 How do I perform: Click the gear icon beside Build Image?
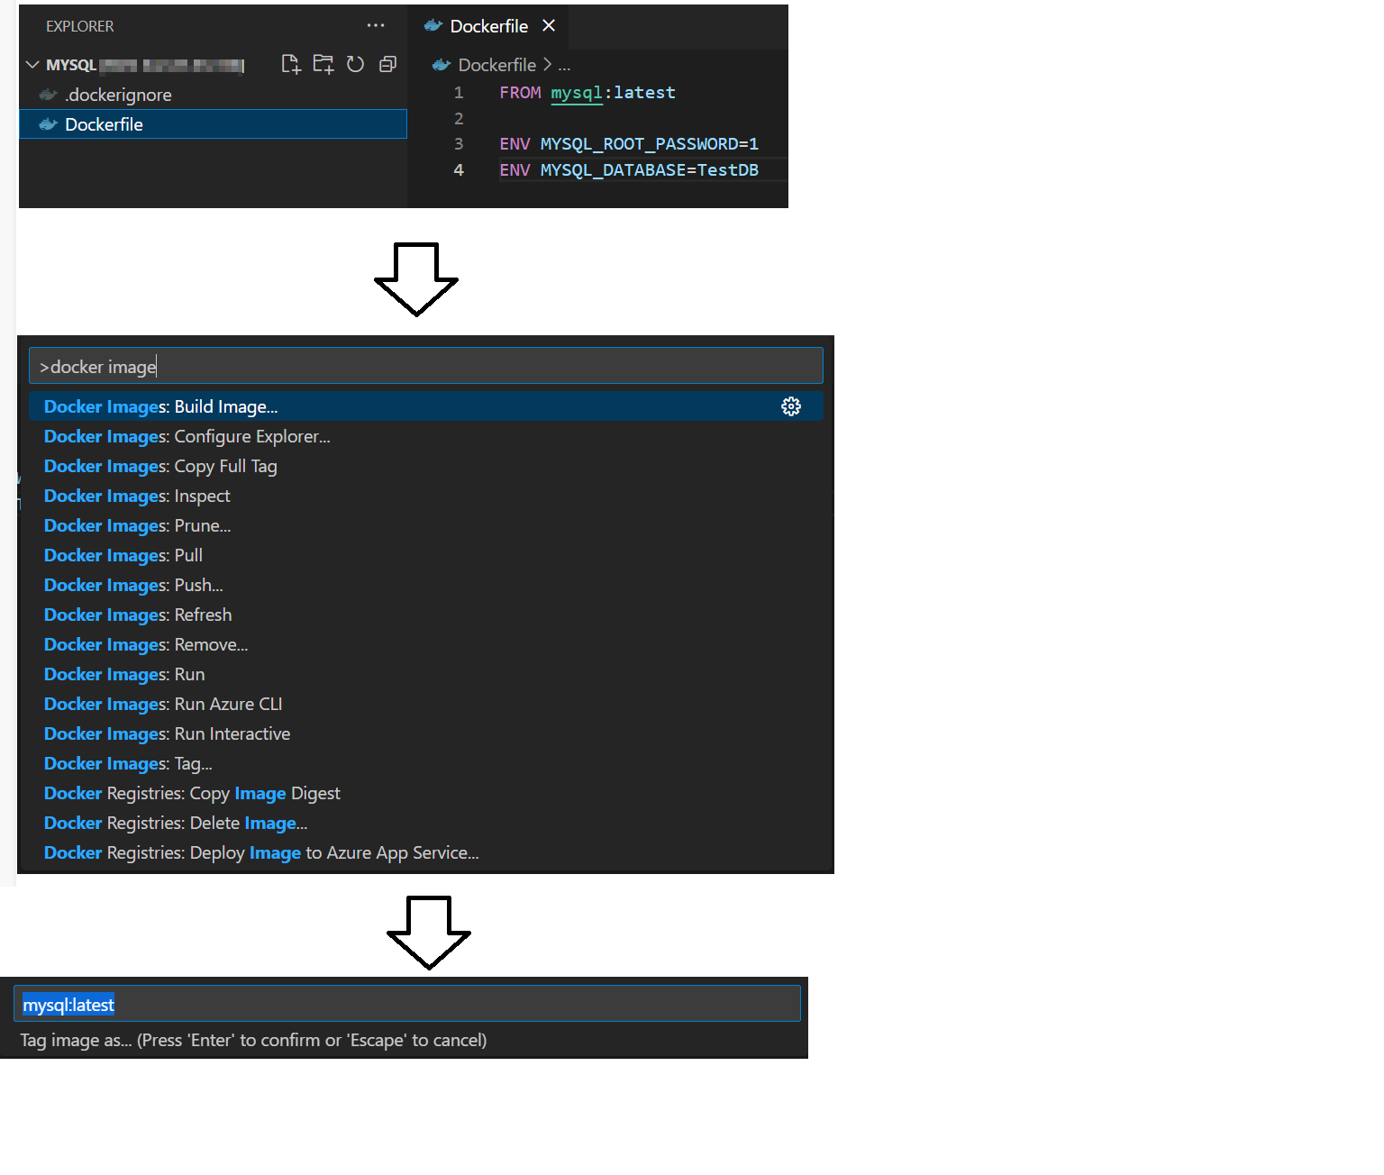[x=791, y=406]
